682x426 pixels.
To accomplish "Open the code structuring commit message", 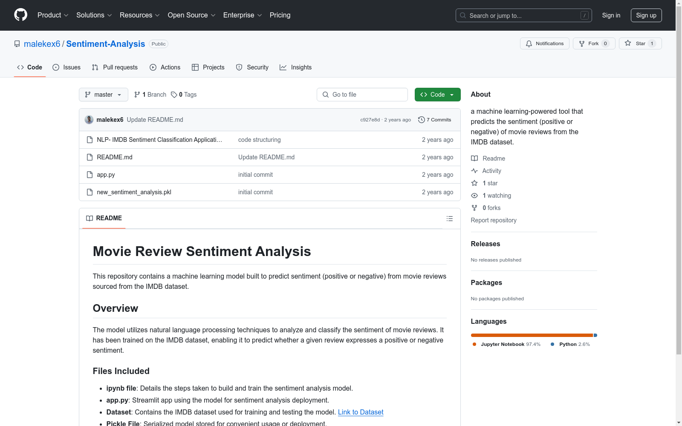I will click(x=259, y=140).
